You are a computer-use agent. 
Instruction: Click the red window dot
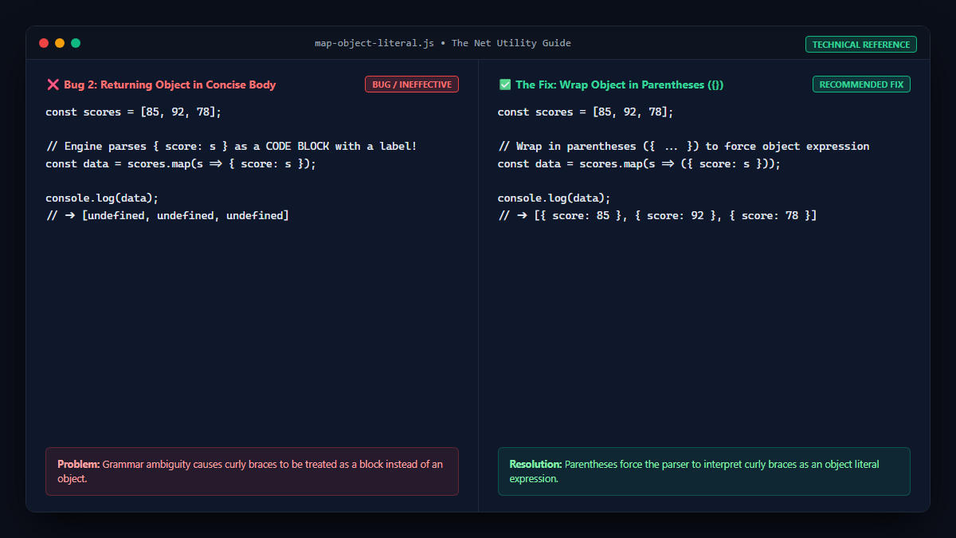point(44,43)
